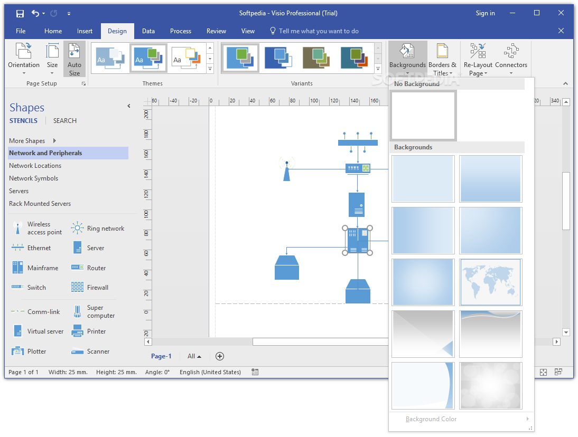The width and height of the screenshot is (578, 437).
Task: Expand the More Shapes menu
Action: coord(32,140)
